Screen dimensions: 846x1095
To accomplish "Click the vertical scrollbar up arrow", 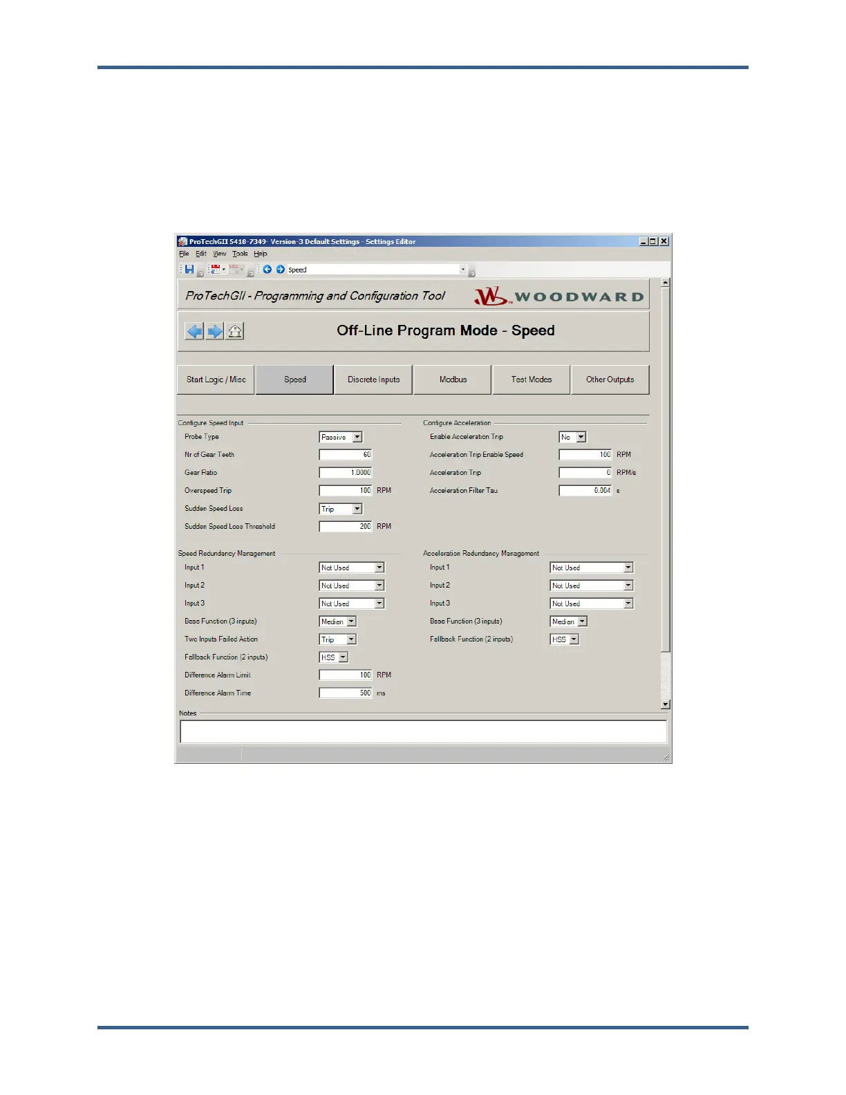I will [x=666, y=282].
